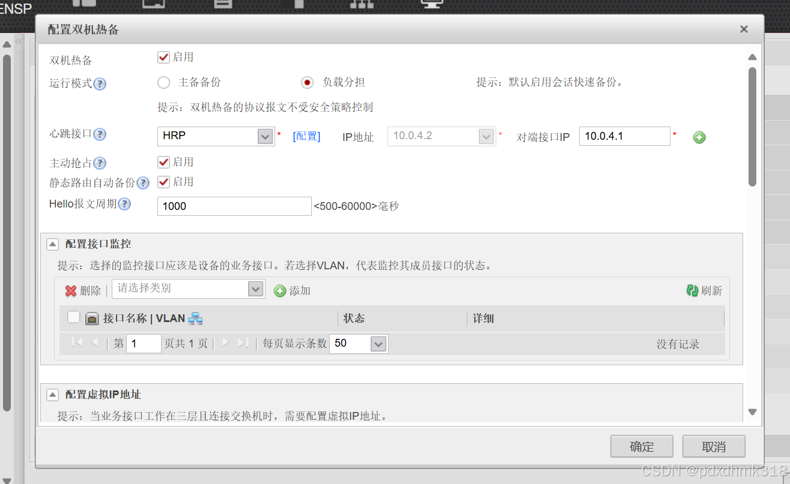The height and width of the screenshot is (484, 790).
Task: Open help for 运行模式
Action: point(100,84)
